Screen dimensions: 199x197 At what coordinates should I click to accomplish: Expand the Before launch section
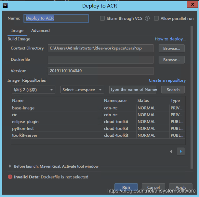click(x=10, y=166)
